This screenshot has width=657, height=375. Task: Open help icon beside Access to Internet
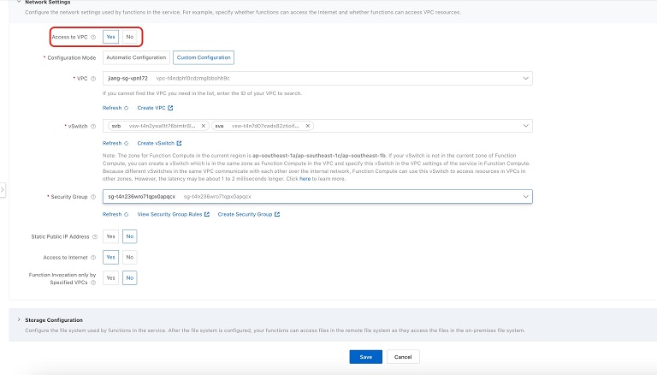pyautogui.click(x=93, y=258)
